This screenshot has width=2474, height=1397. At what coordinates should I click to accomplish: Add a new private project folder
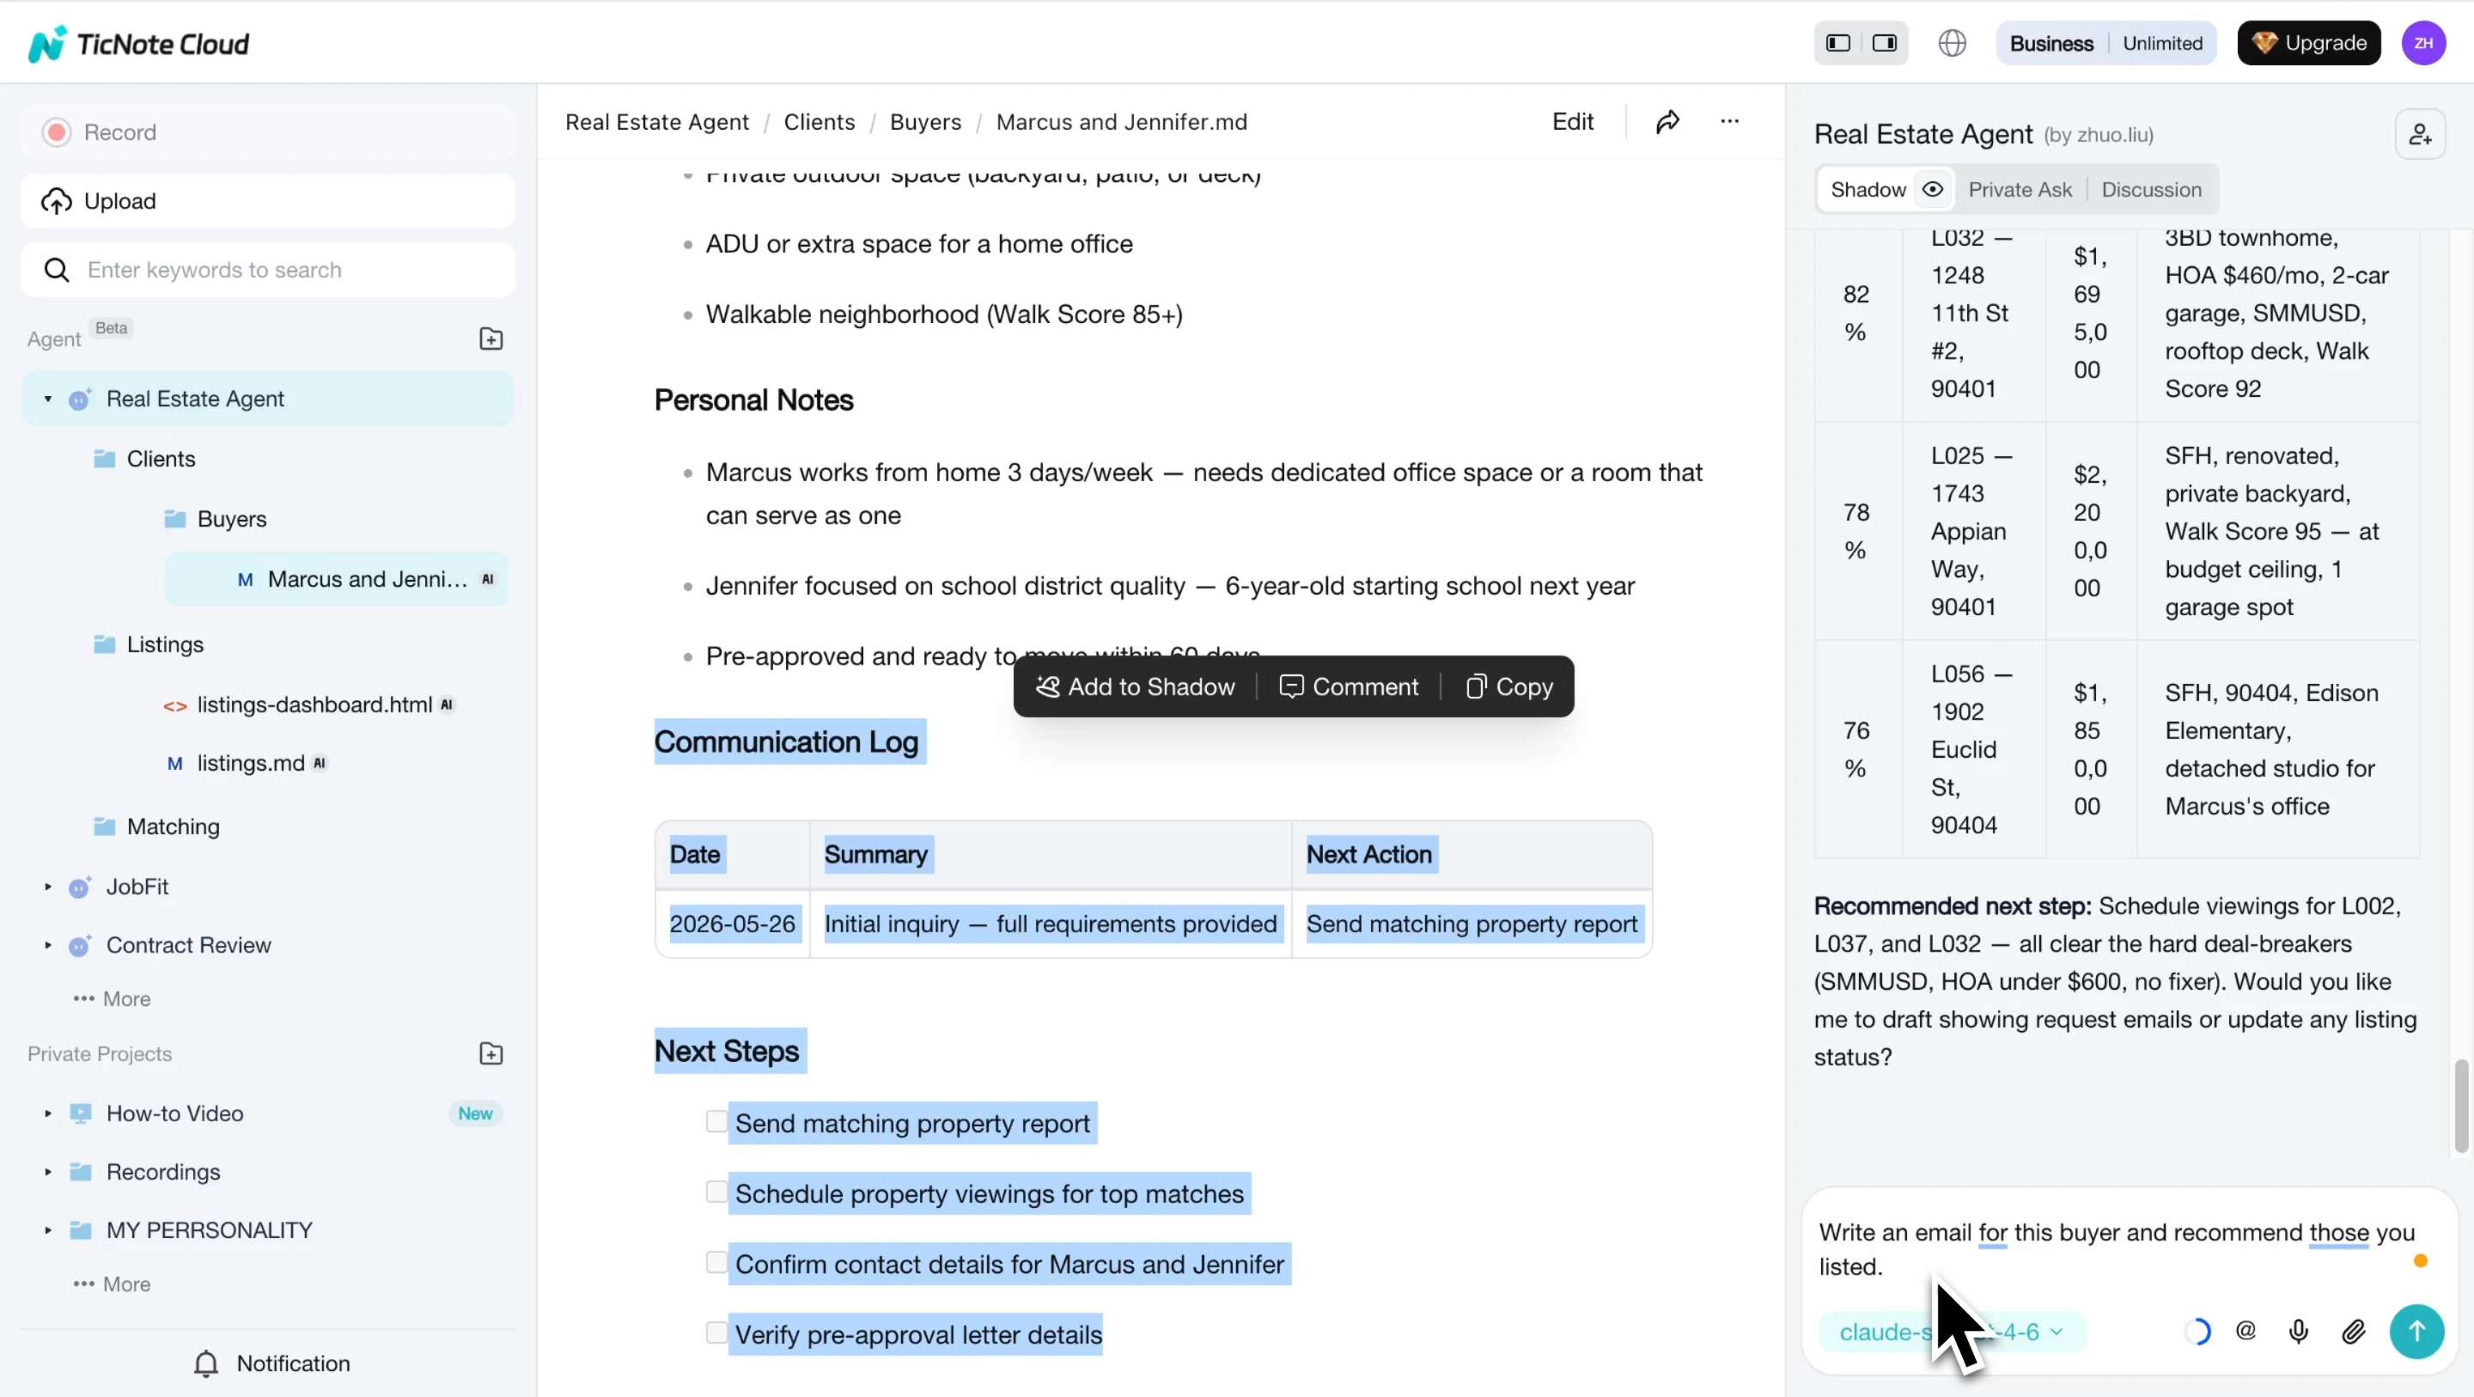491,1054
